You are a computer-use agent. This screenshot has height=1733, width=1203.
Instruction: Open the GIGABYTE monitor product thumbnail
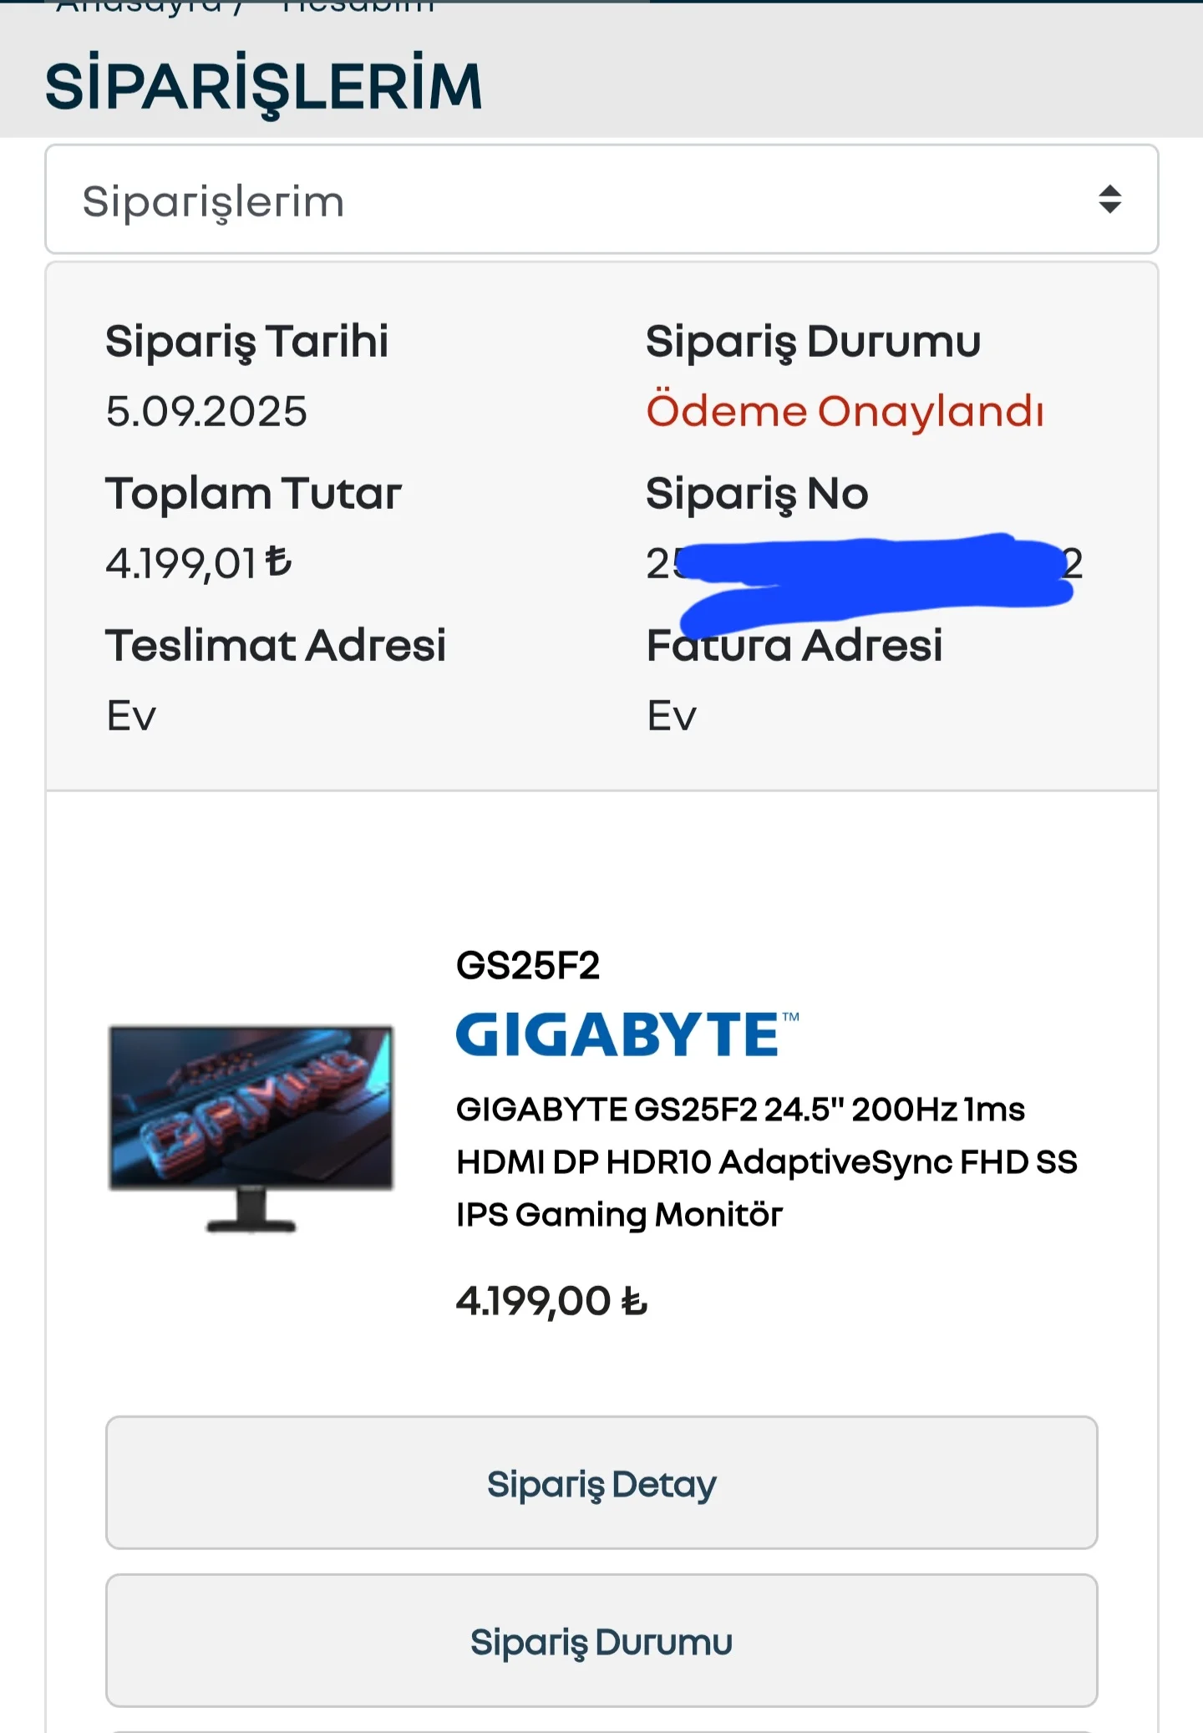coord(251,1128)
